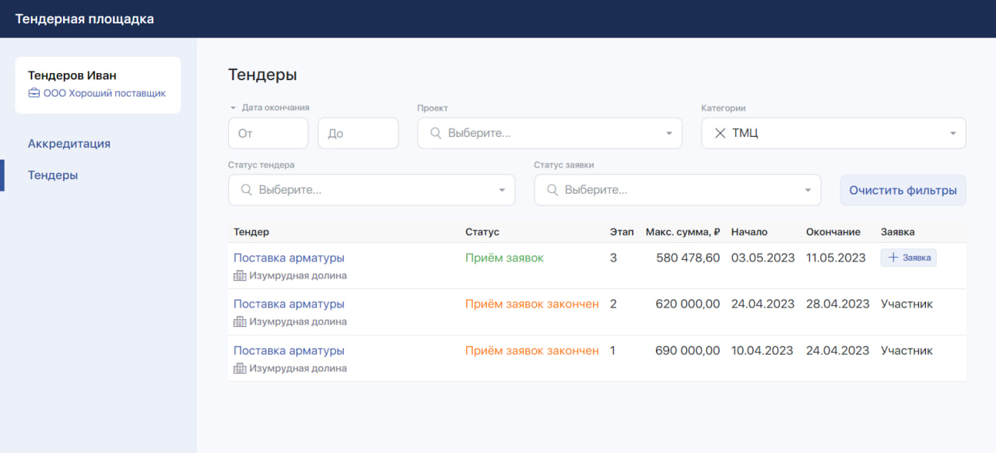Open the Статус заявки dropdown arrow
The height and width of the screenshot is (453, 996).
pos(808,190)
